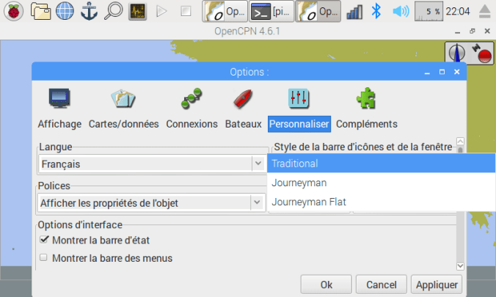This screenshot has width=496, height=297.
Task: Enable Montrer la barre des menus
Action: point(44,258)
